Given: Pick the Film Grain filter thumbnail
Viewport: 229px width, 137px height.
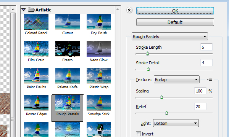Looking at the screenshot, I should (36, 49).
